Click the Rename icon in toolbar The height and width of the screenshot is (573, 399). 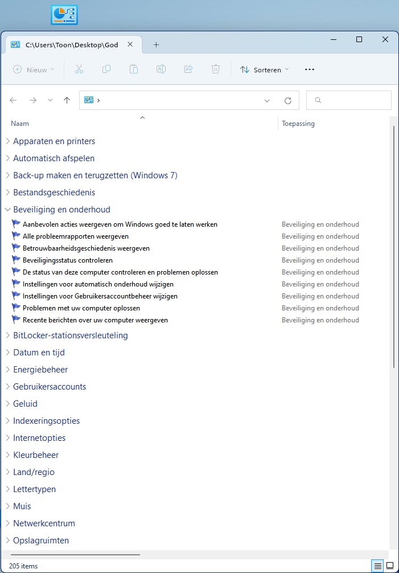161,69
